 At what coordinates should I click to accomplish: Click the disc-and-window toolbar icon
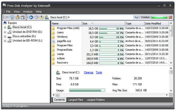(x=23, y=17)
